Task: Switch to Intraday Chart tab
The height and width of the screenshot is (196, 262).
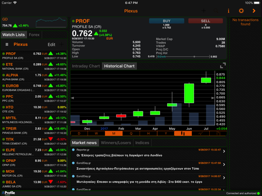Action: point(86,66)
